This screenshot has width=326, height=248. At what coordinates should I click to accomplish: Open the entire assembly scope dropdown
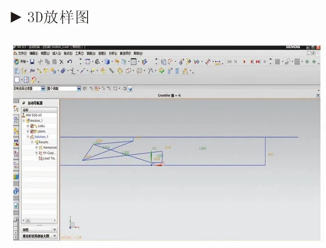click(79, 88)
